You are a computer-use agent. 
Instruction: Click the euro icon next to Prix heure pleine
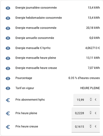pyautogui.click(x=8, y=113)
